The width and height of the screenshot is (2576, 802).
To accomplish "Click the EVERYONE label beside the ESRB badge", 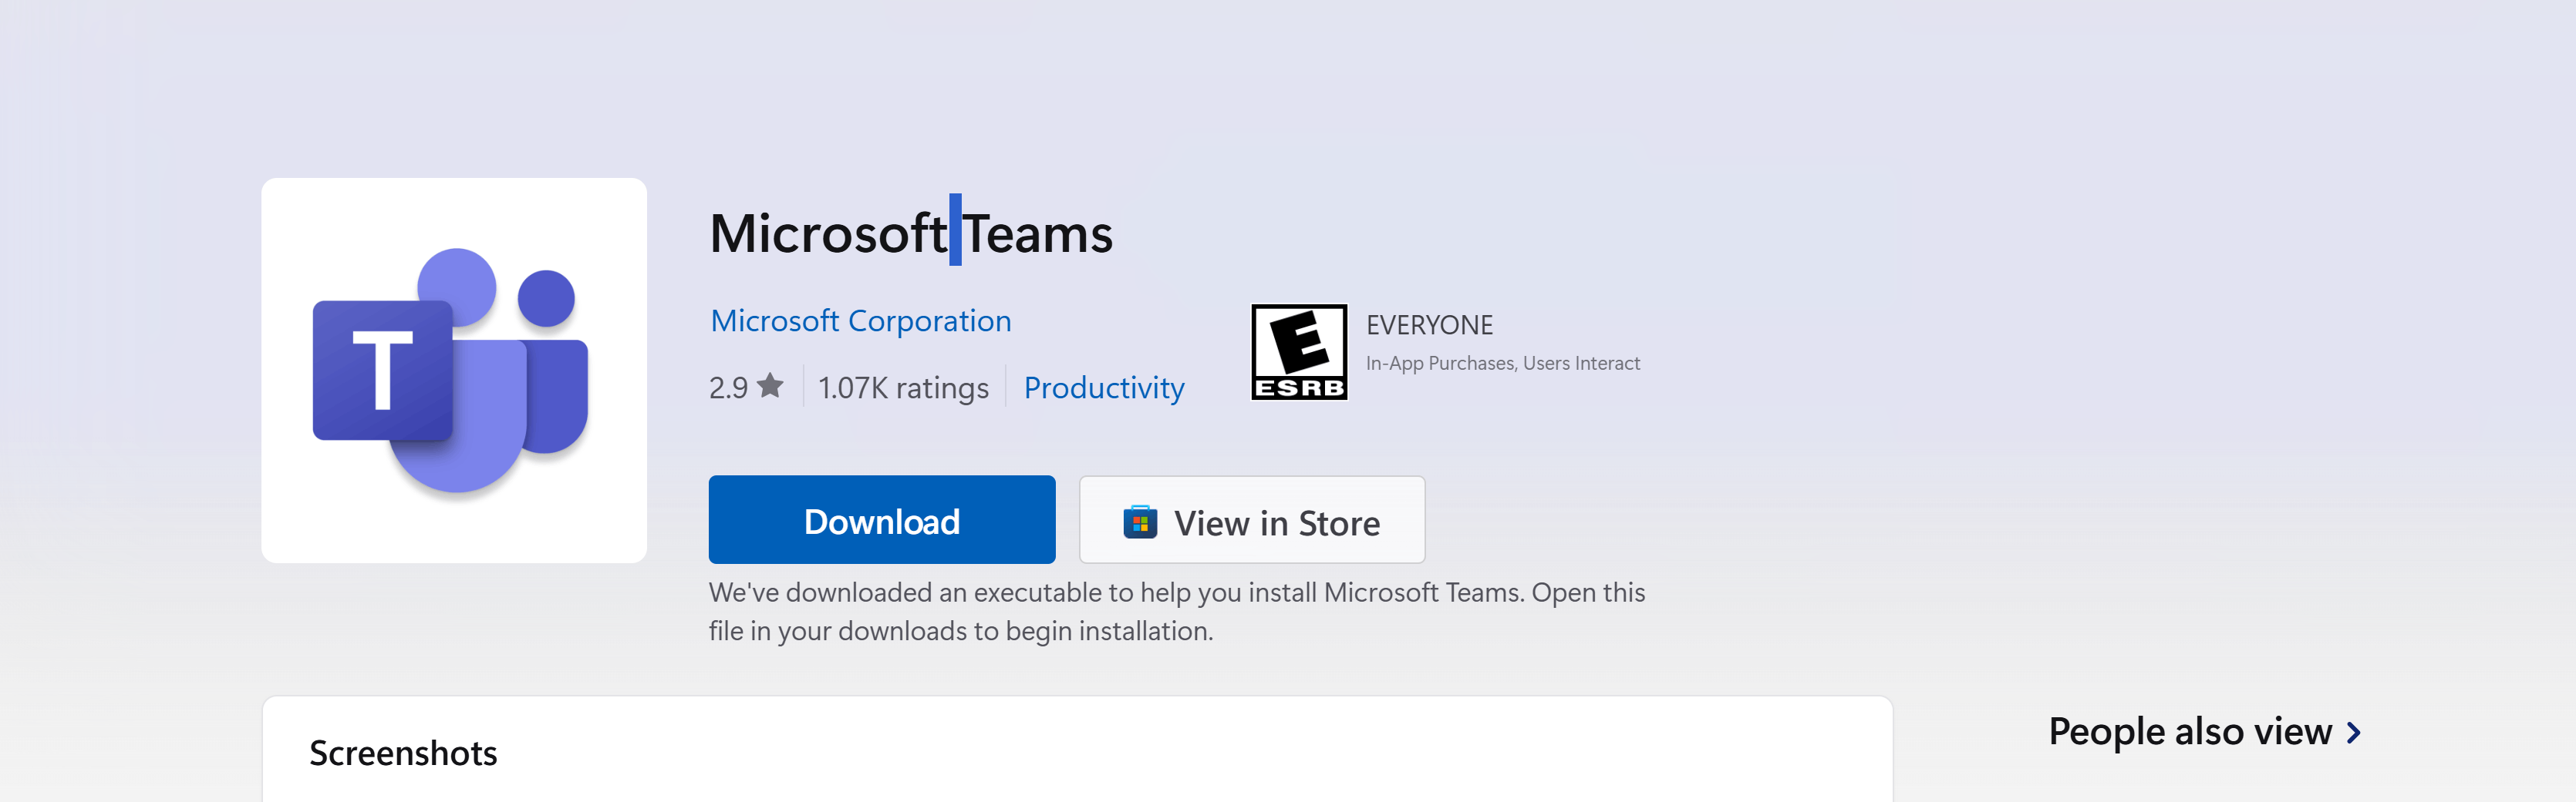I will coord(1429,326).
